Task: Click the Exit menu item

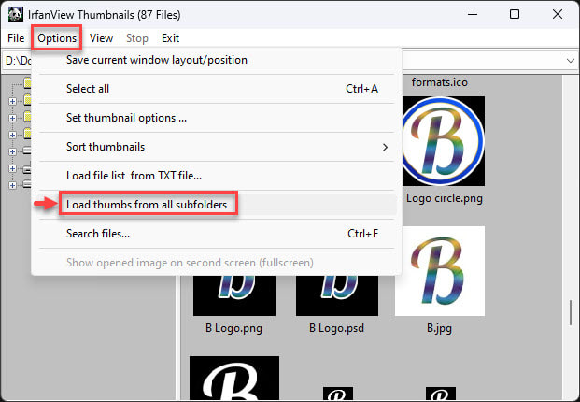Action: point(170,38)
